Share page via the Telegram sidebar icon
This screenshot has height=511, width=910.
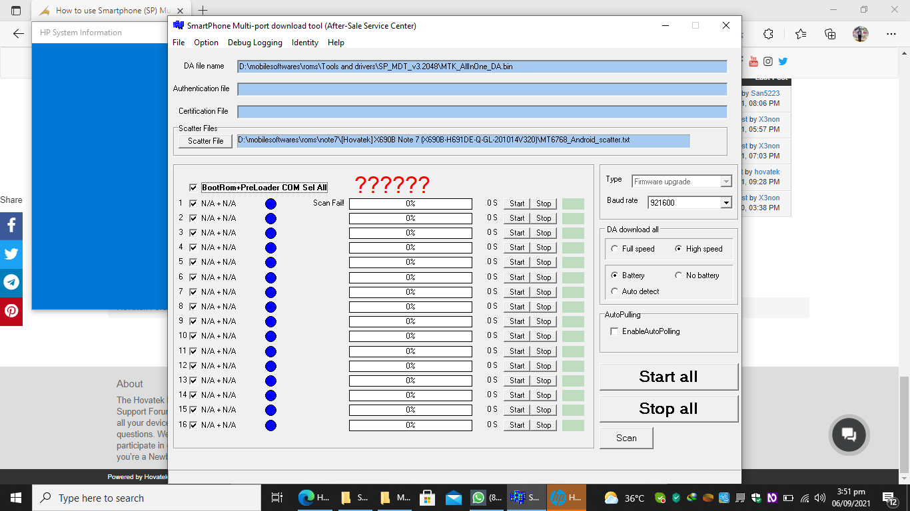click(11, 283)
